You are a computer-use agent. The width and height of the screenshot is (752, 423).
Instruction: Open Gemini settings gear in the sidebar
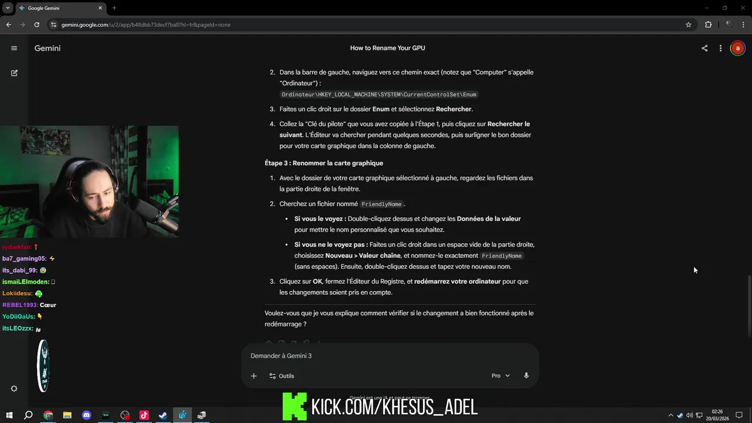click(x=14, y=388)
